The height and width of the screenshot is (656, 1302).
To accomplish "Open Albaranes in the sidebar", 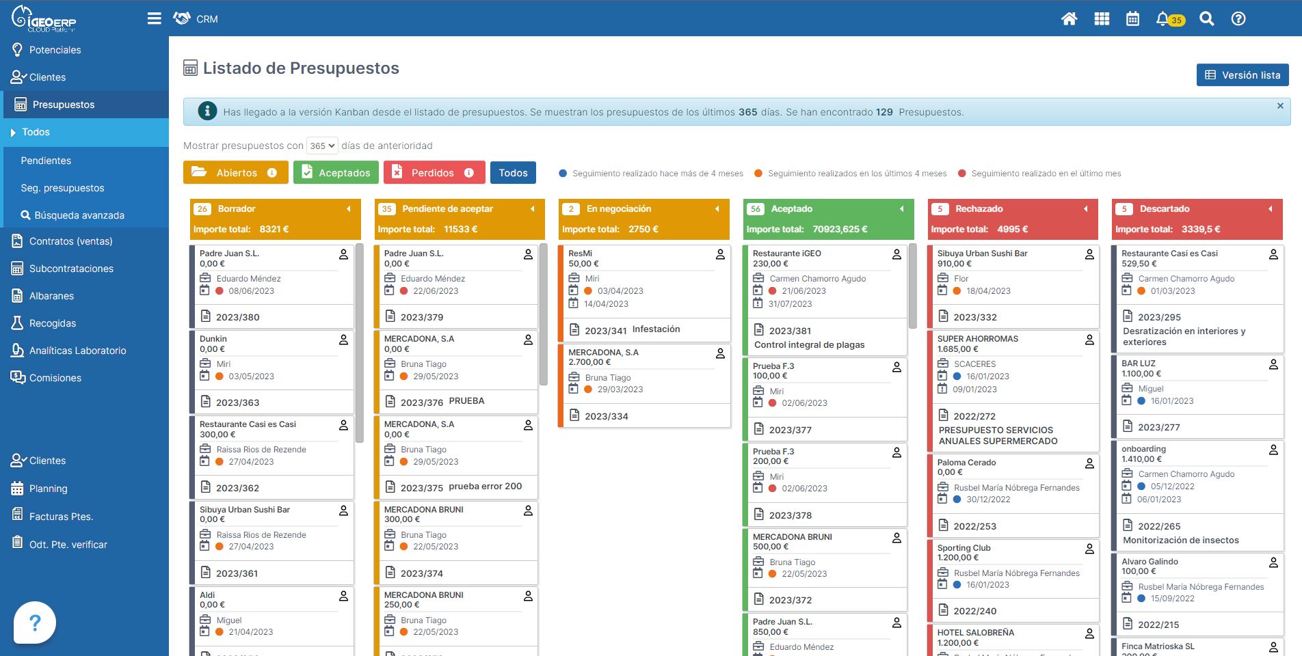I will [85, 296].
